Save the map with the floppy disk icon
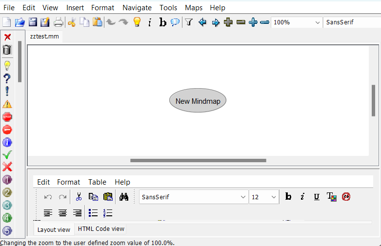Viewport: 381px width, 246px height. coord(33,22)
